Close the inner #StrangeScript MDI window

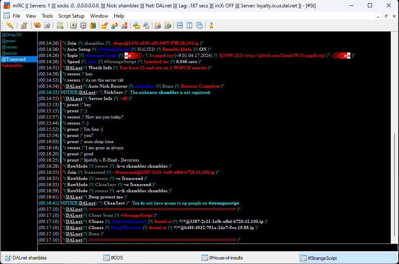(x=394, y=16)
